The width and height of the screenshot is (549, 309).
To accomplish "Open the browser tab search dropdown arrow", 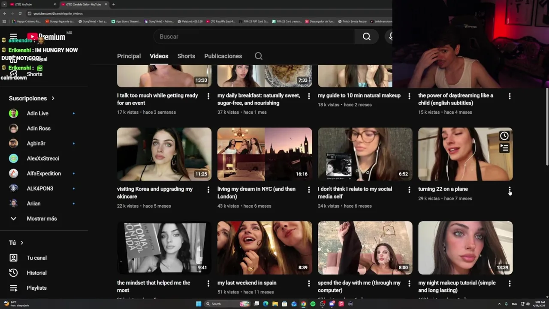I will (x=4, y=4).
